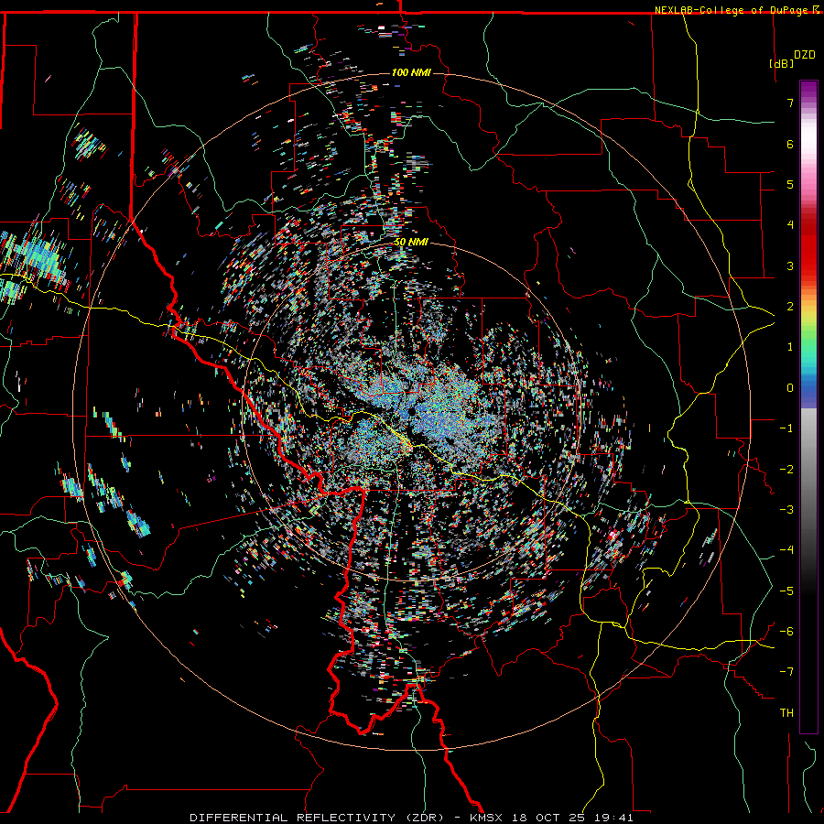Click the 0 value on the color scale
This screenshot has width=824, height=824.
[x=790, y=388]
